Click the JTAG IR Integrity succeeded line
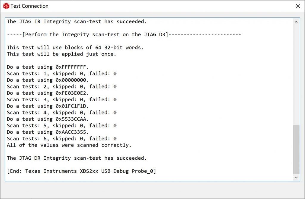 (x=77, y=21)
